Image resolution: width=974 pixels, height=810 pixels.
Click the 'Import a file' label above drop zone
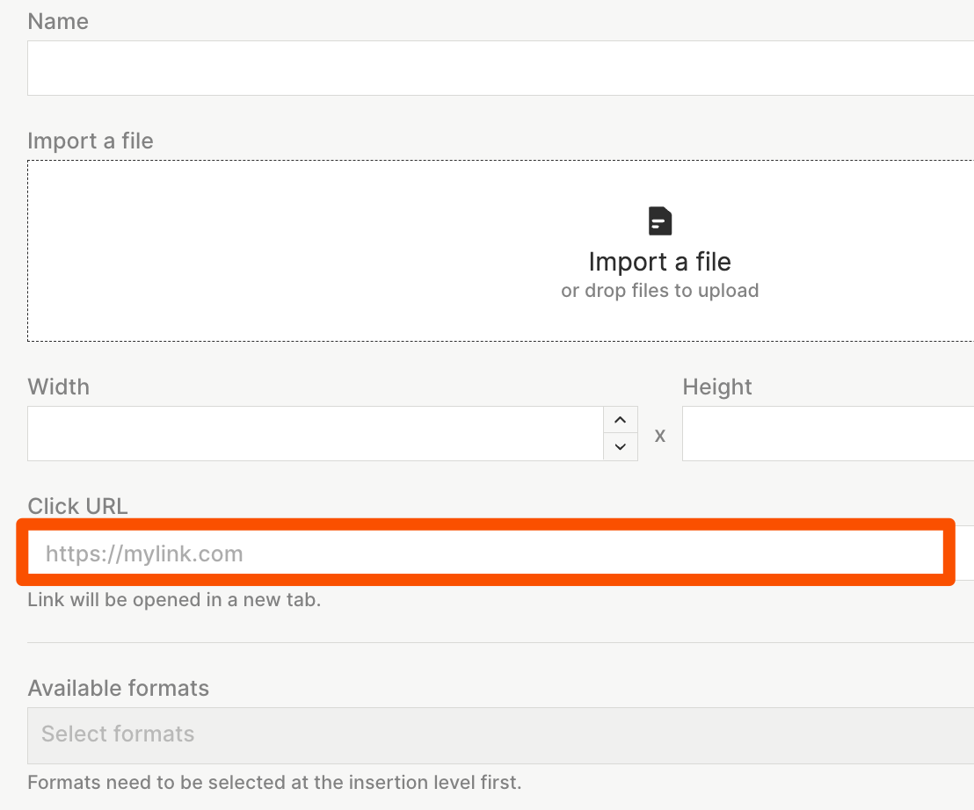coord(91,141)
